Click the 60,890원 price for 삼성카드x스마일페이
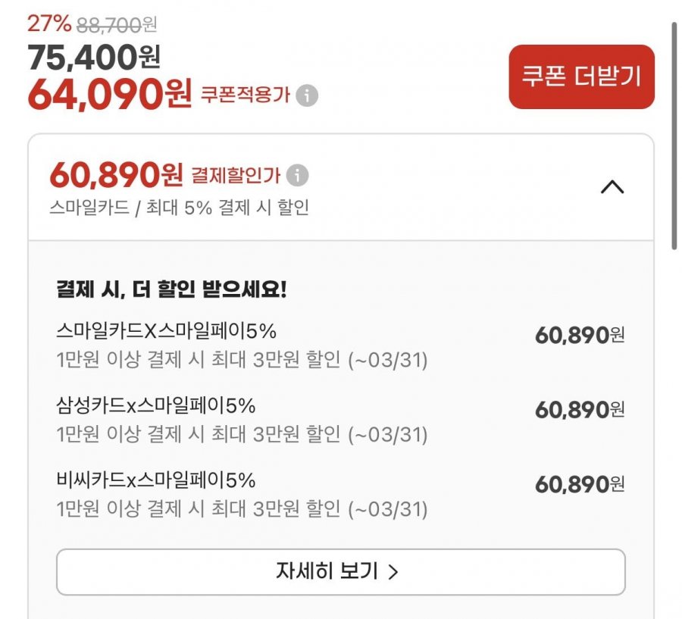The height and width of the screenshot is (619, 682). [x=580, y=410]
